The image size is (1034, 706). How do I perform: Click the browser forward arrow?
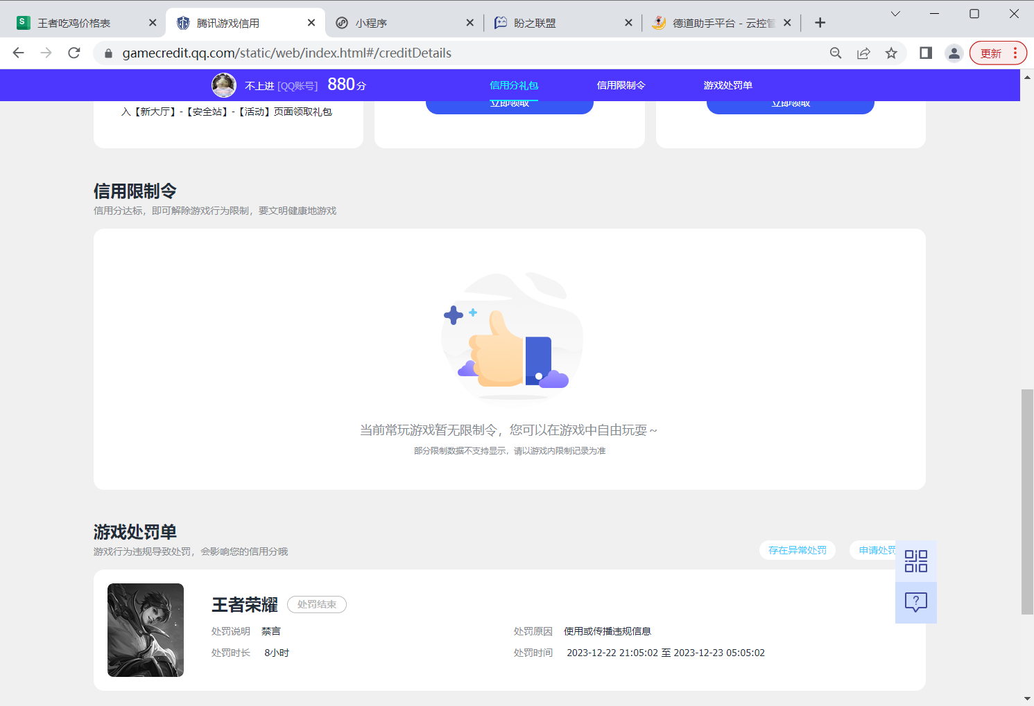46,53
